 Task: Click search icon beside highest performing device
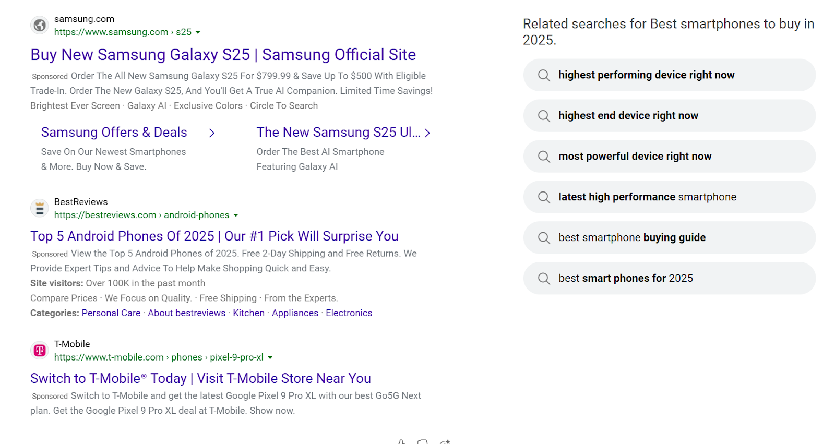click(x=544, y=75)
